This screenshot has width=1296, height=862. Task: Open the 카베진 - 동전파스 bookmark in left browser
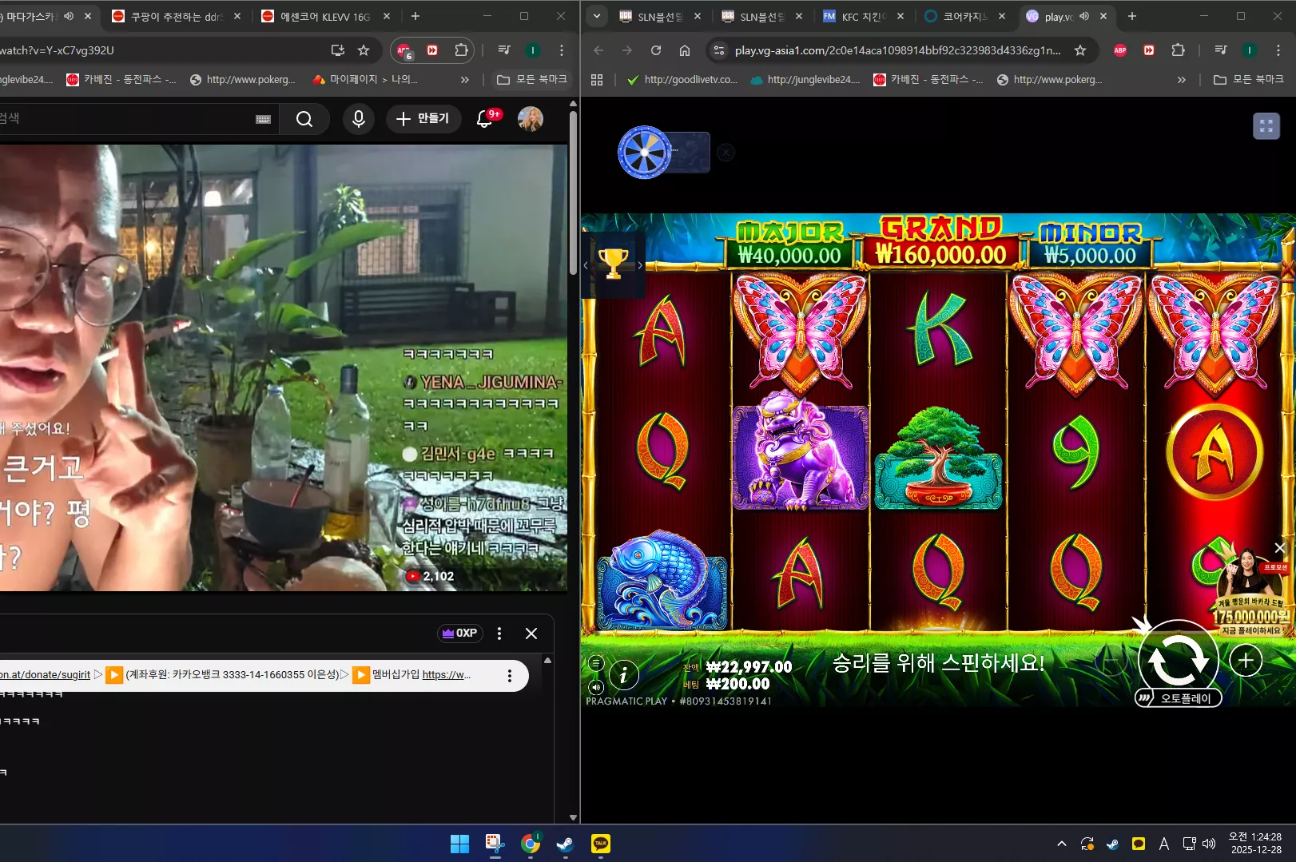click(x=121, y=79)
